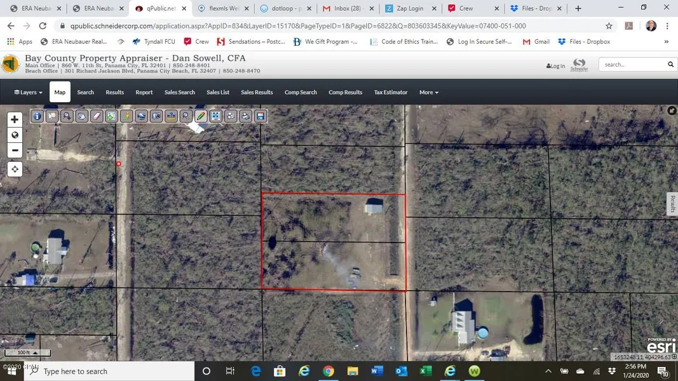
Task: Select the measure ruler tool
Action: pyautogui.click(x=171, y=116)
